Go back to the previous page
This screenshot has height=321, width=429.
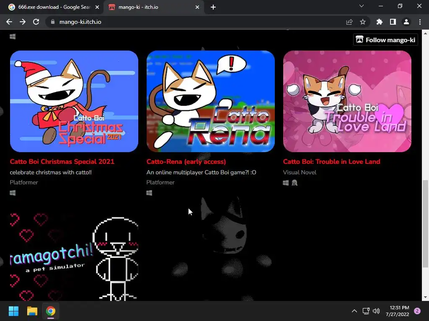pos(9,22)
